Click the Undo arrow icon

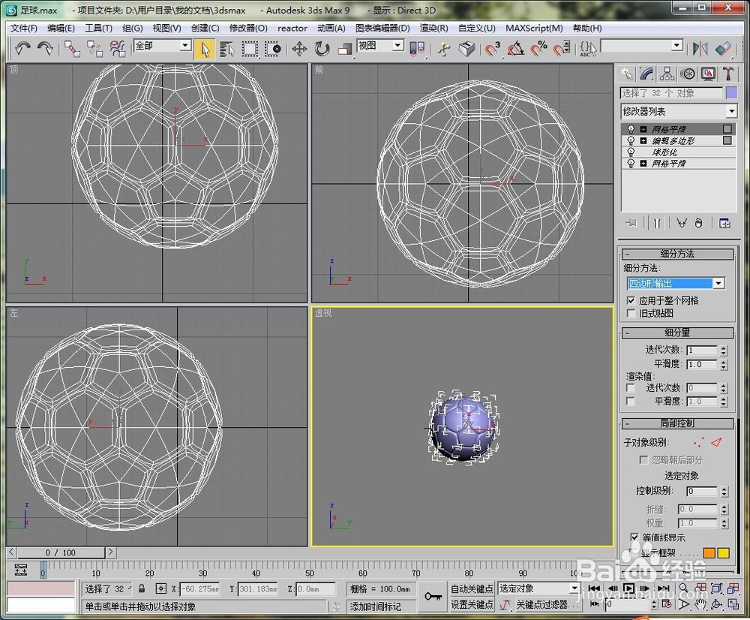[22, 48]
